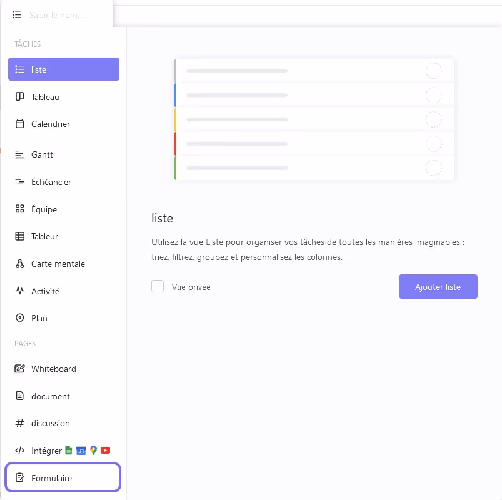Choose the liste view menu item
The width and height of the screenshot is (502, 500).
(64, 69)
